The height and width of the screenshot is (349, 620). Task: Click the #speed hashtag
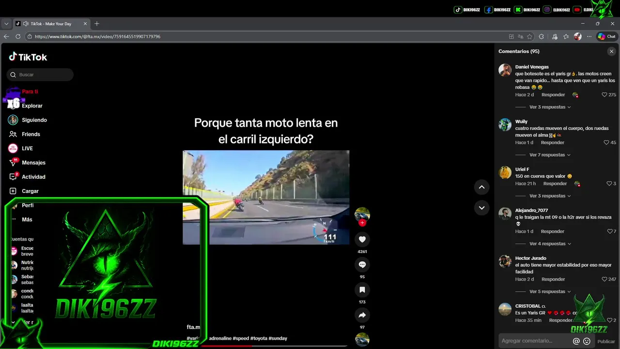click(x=241, y=338)
